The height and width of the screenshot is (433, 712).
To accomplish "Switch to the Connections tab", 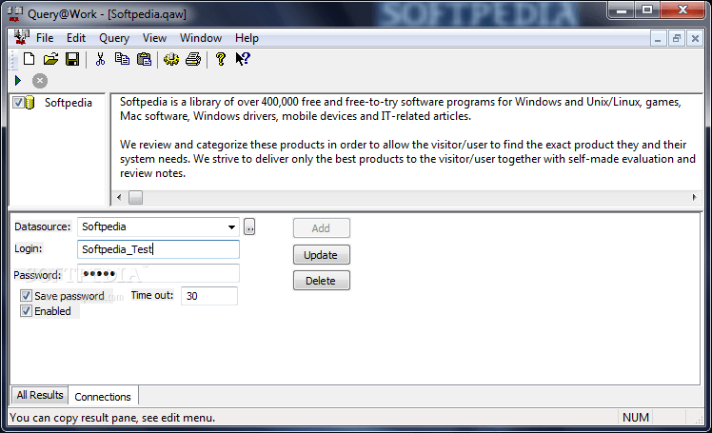I will coord(103,397).
